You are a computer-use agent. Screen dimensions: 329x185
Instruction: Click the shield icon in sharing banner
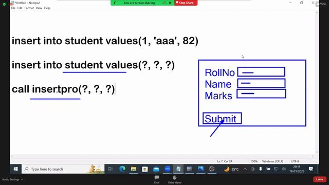170,3
